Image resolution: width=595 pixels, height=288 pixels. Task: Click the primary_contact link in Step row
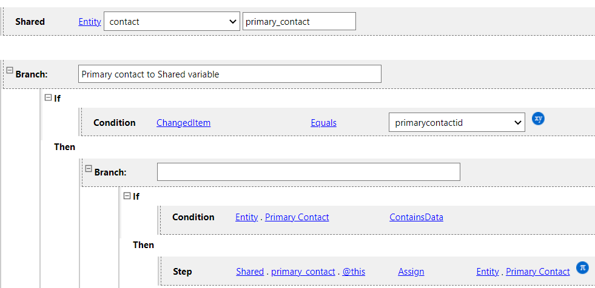(303, 272)
